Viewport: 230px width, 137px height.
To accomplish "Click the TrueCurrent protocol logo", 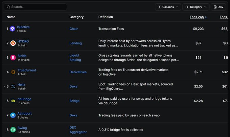I will [13, 72].
